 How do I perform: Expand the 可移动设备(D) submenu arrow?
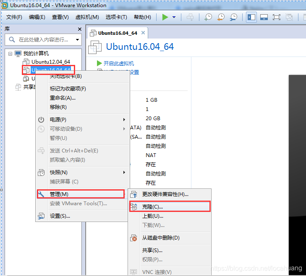click(124, 129)
